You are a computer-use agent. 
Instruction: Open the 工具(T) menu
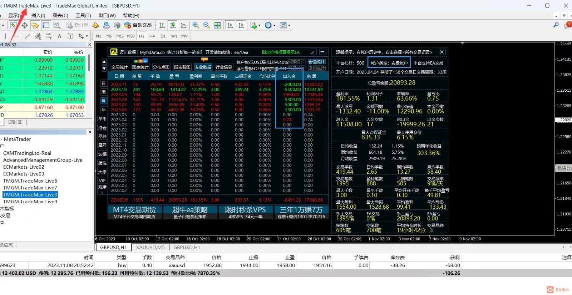click(x=83, y=15)
